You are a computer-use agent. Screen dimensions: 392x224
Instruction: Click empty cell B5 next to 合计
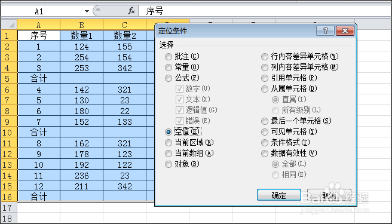coord(81,78)
